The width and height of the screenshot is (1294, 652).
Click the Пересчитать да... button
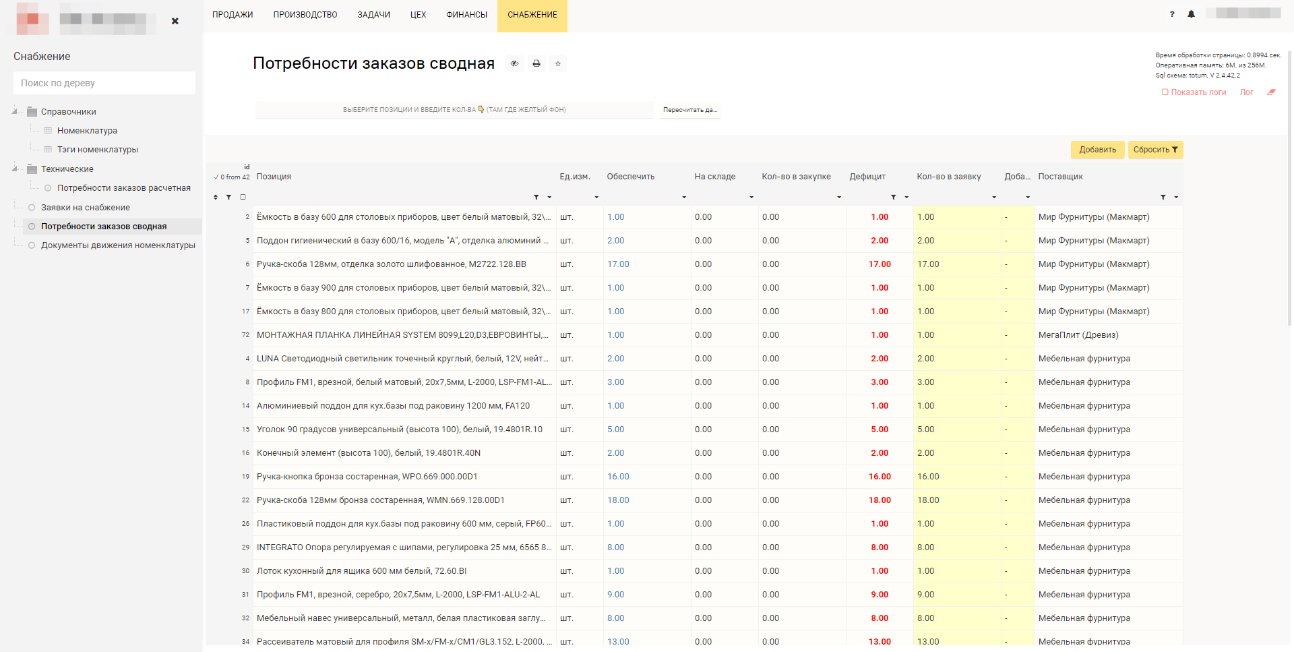(x=690, y=110)
